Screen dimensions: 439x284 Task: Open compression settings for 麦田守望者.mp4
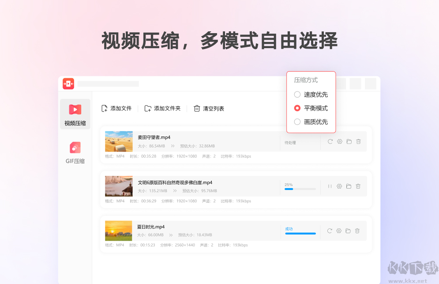click(x=339, y=141)
